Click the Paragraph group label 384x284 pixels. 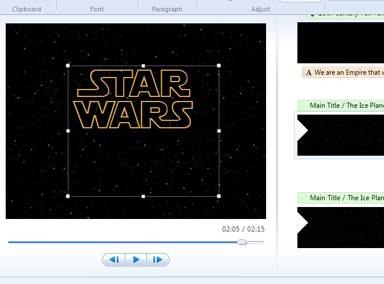point(167,9)
